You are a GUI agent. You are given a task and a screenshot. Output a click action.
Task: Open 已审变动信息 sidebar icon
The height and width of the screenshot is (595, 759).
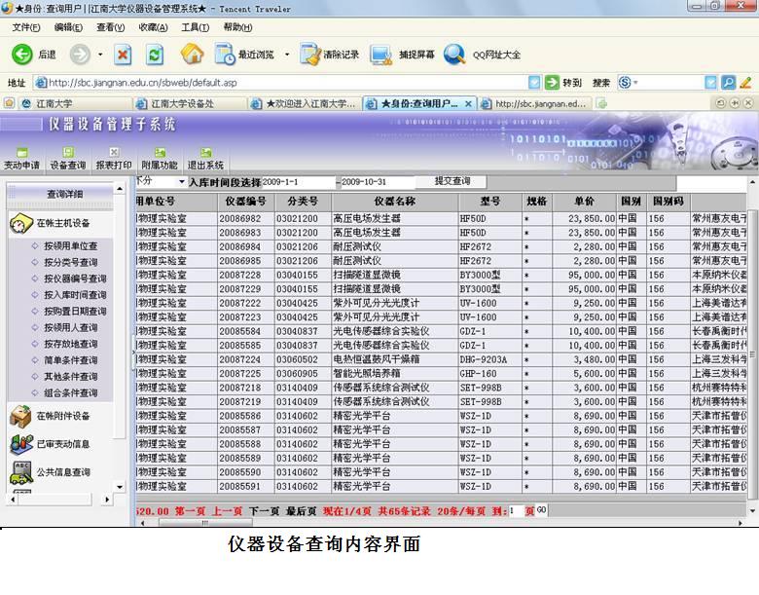[x=21, y=444]
